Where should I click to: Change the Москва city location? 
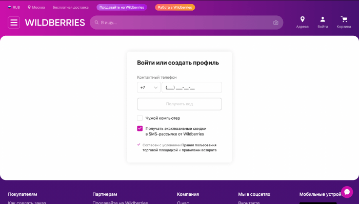click(36, 7)
